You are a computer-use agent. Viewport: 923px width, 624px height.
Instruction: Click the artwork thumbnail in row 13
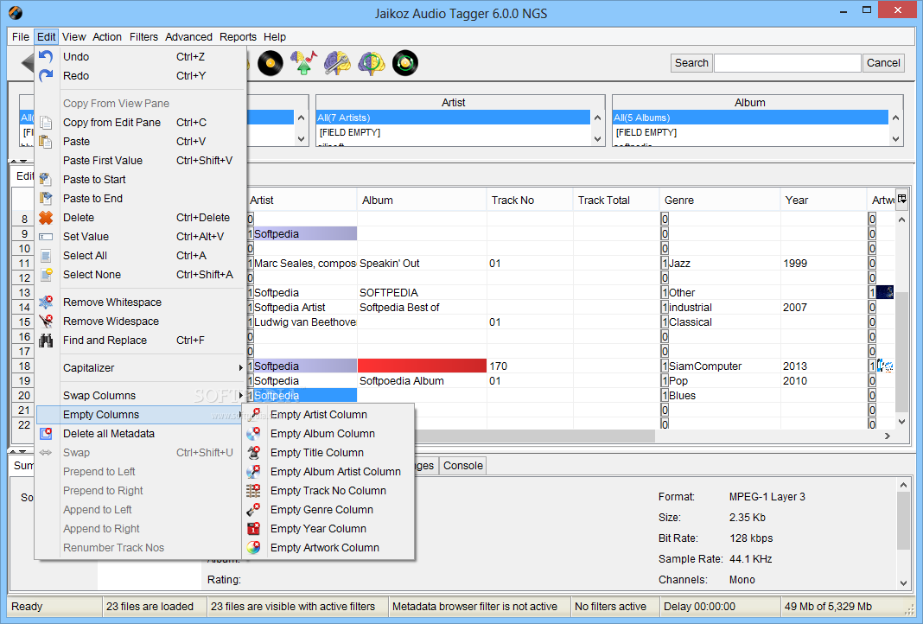coord(885,293)
